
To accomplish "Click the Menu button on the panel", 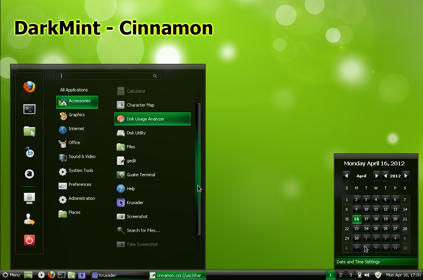I will click(11, 275).
